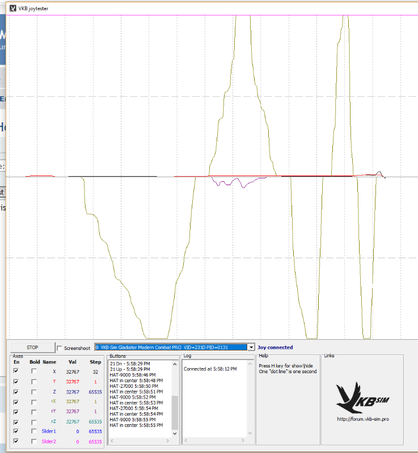
Task: Click the 'Joy connected' status text
Action: coord(275,347)
